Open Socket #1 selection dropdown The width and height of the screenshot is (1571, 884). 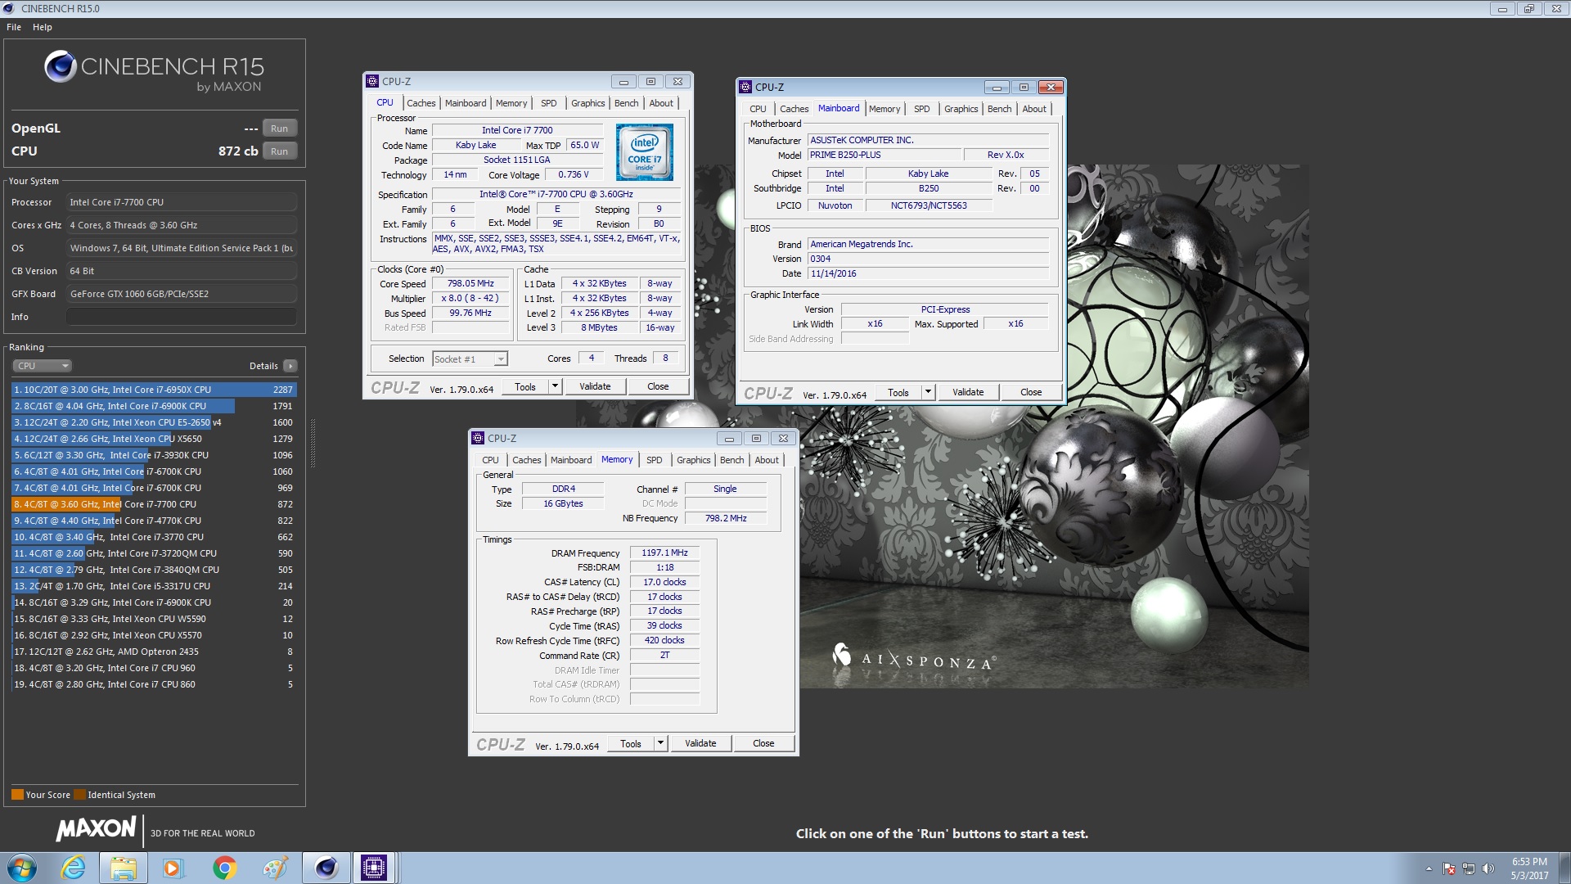(470, 359)
